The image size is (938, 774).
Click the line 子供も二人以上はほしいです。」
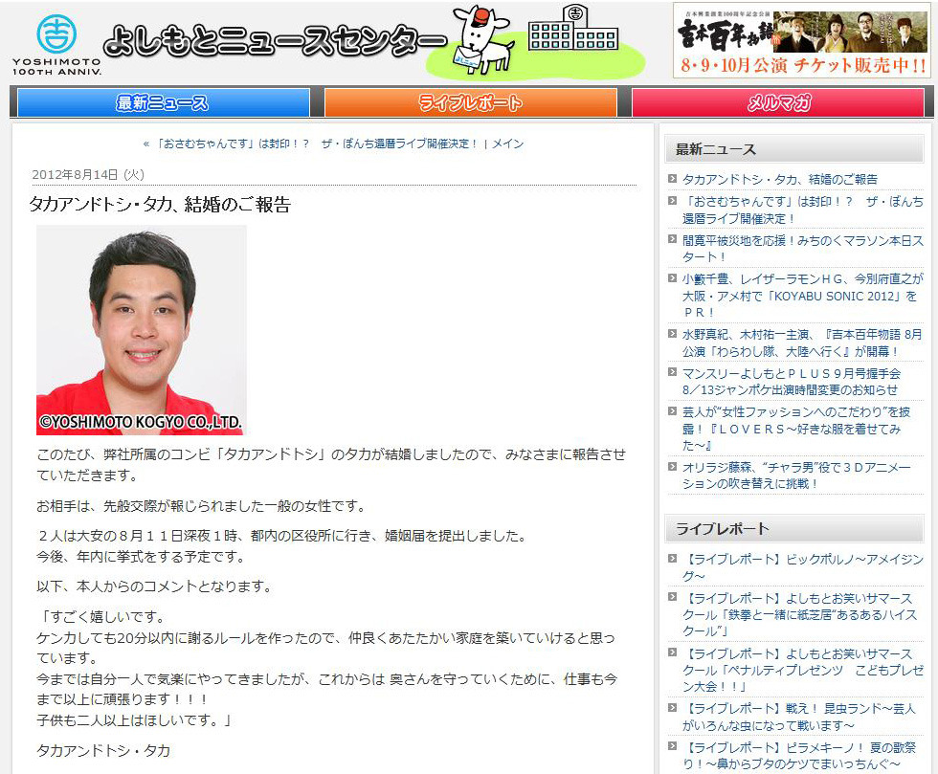(135, 720)
